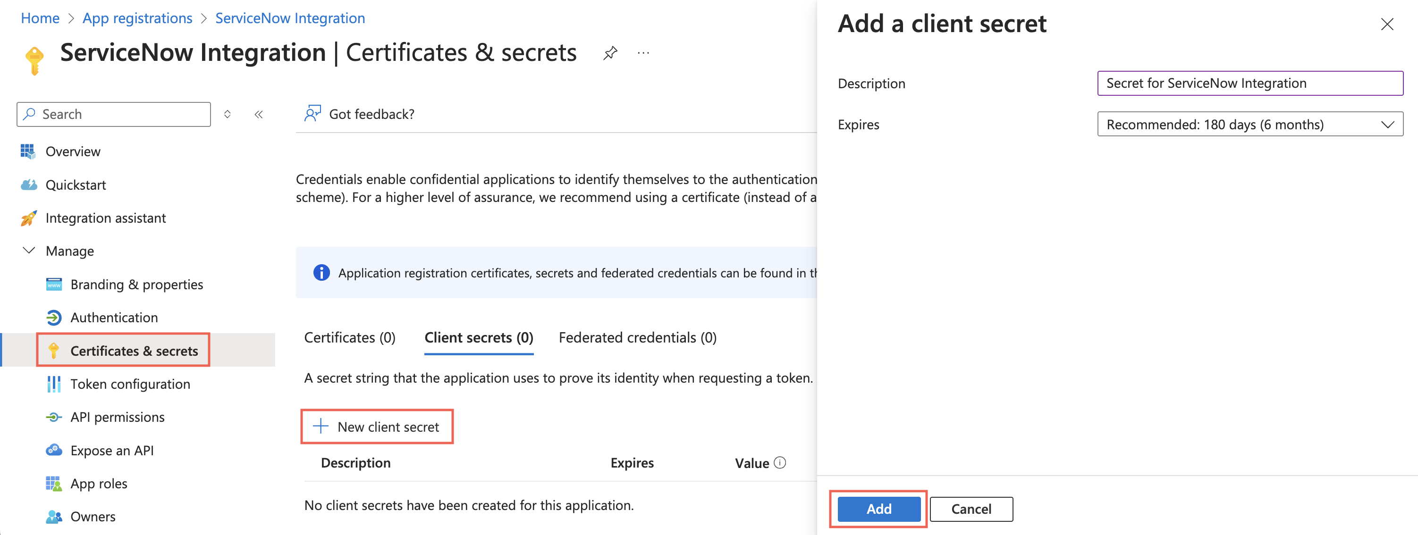Click the Expose an API cloud icon
Image resolution: width=1418 pixels, height=535 pixels.
coord(54,450)
